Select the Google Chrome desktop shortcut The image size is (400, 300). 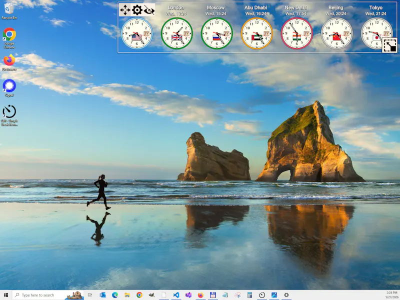coord(9,38)
